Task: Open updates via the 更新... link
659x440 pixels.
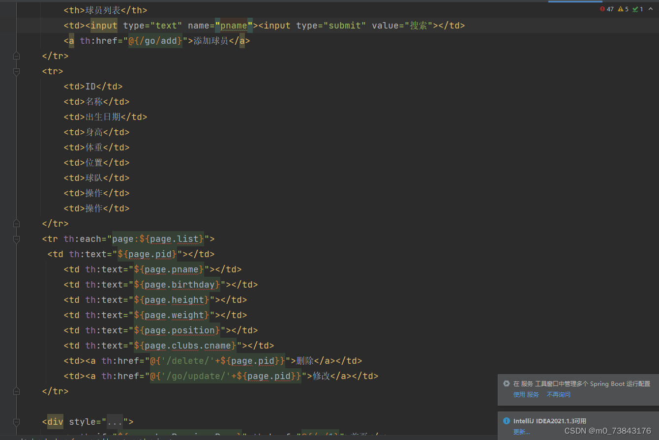Action: click(x=521, y=431)
